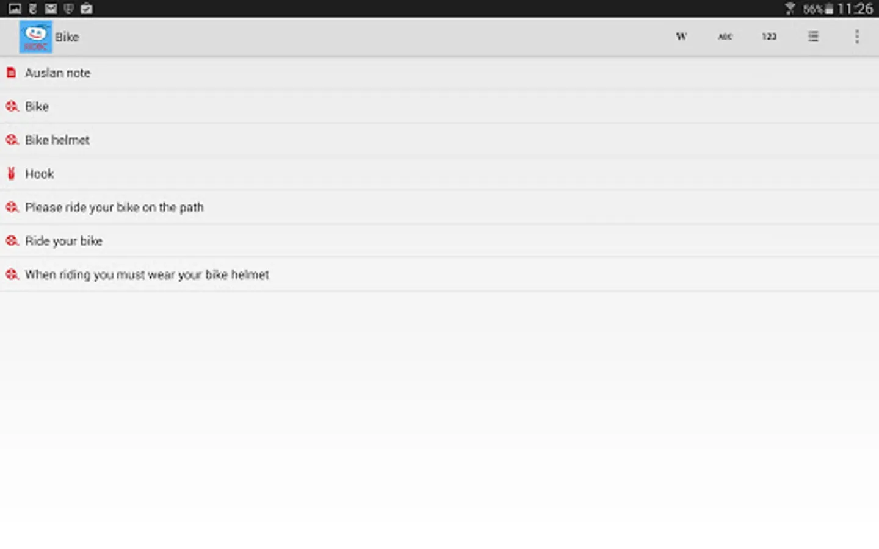
Task: Tap the sign icon beside Bike helmet
Action: coord(12,140)
